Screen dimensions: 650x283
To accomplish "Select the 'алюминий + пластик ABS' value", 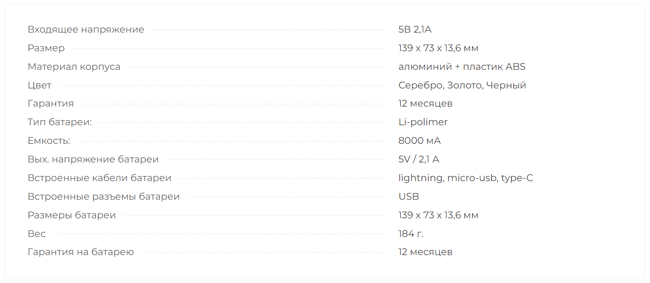I will click(x=462, y=67).
